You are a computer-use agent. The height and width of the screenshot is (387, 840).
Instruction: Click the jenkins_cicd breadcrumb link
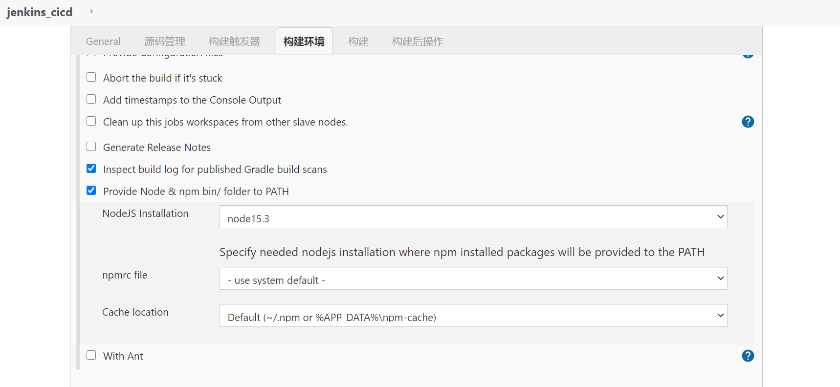pyautogui.click(x=40, y=12)
